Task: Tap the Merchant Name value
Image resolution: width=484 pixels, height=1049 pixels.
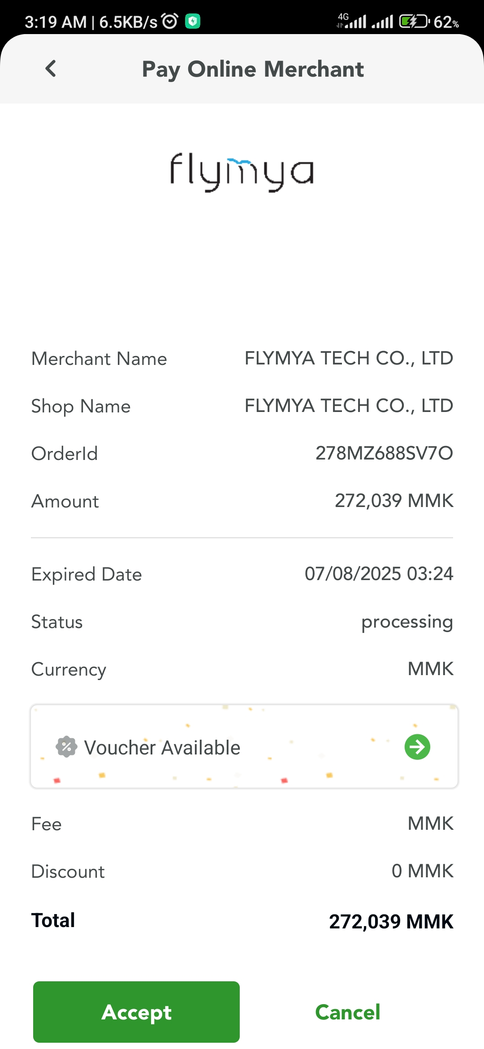Action: [x=349, y=358]
